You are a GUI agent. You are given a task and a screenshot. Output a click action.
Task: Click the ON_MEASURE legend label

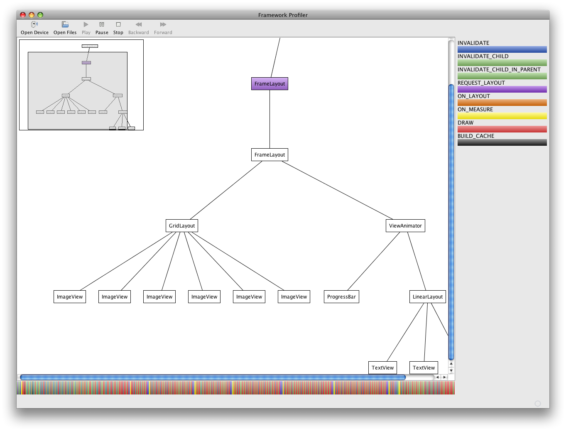coord(475,109)
